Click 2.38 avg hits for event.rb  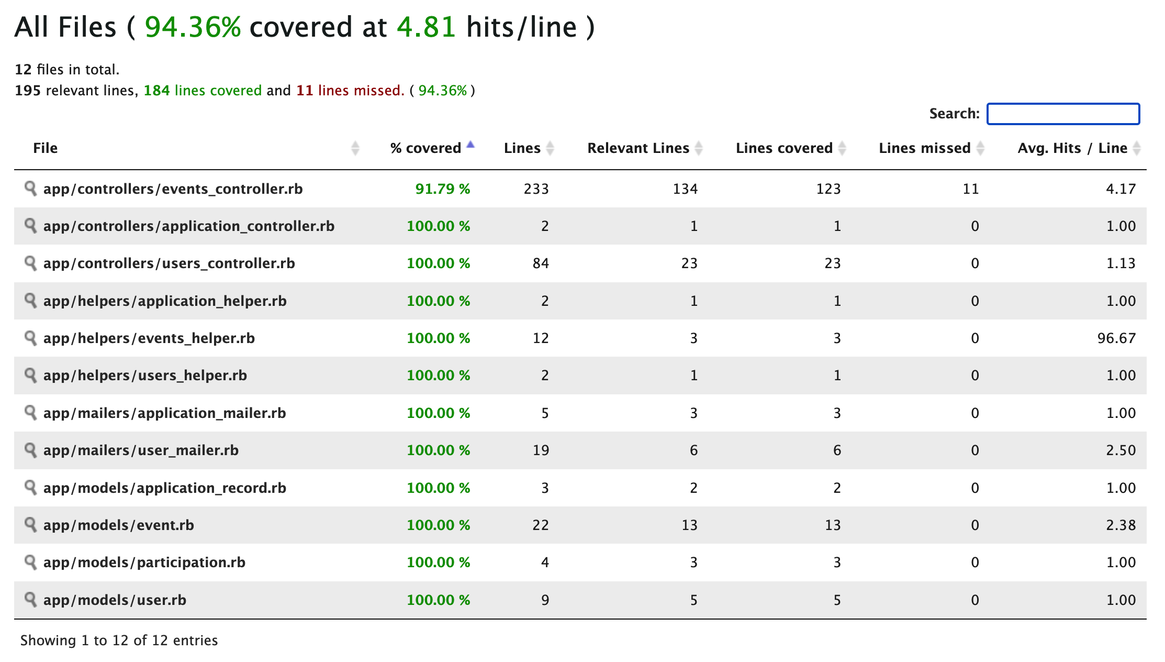[x=1121, y=525]
